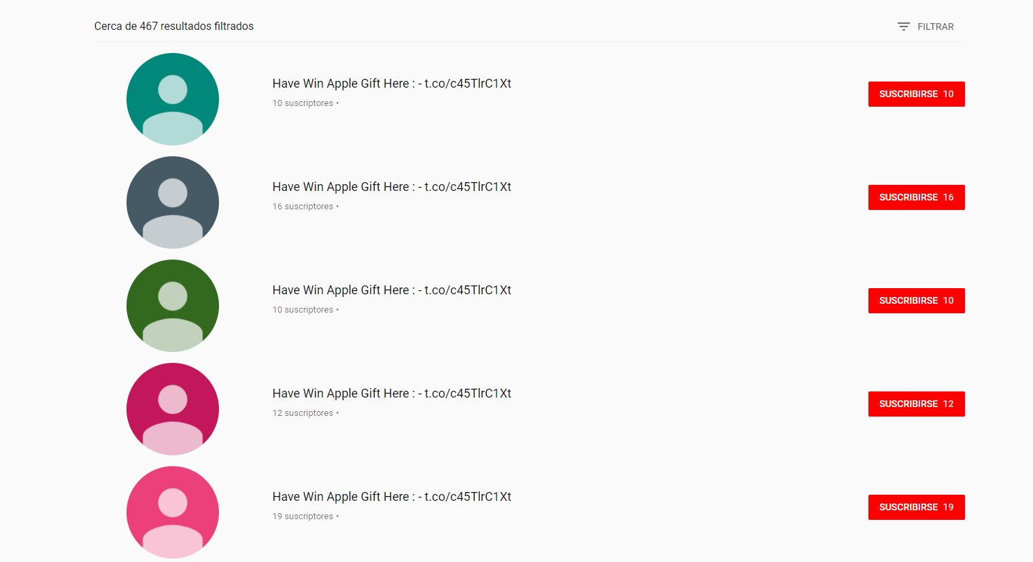1033x562 pixels.
Task: Open the dark green avatar channel
Action: [173, 306]
